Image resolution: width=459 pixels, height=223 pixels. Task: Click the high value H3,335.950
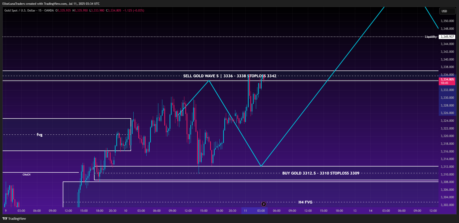80,10
